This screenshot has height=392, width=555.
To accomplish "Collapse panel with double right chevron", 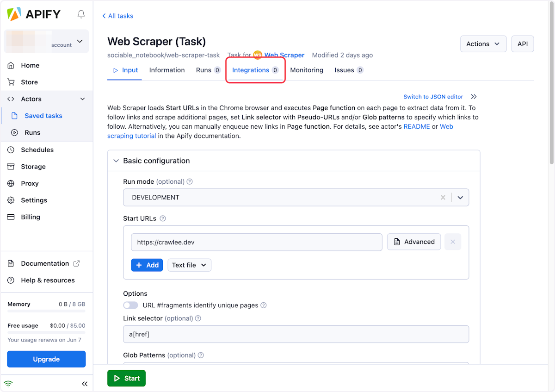I will [474, 97].
